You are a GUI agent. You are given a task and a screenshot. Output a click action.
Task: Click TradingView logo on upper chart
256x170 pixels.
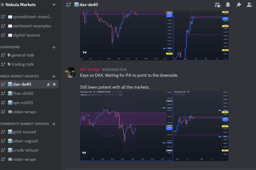pyautogui.click(x=85, y=53)
